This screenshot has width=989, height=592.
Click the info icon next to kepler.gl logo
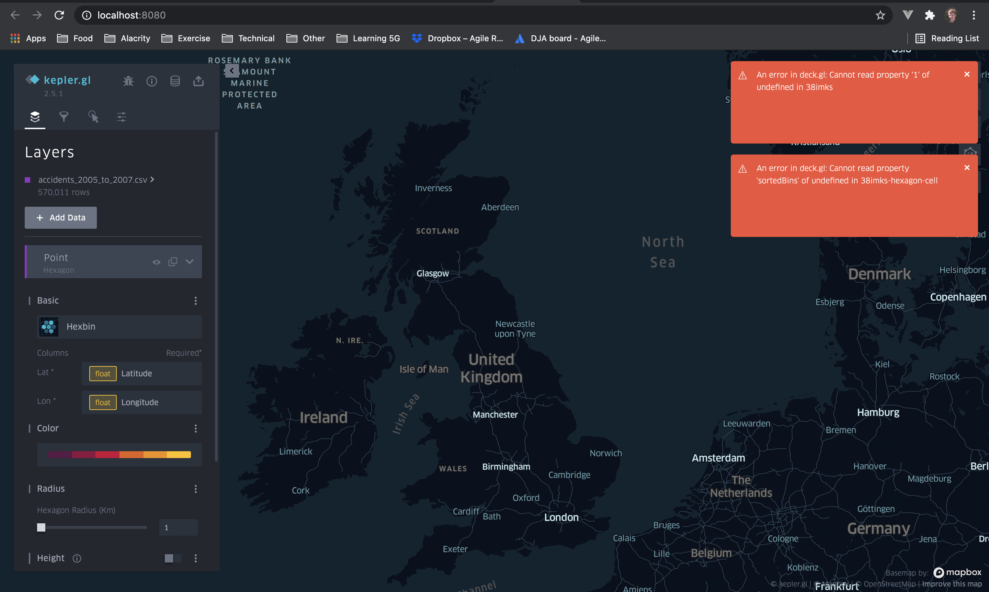(151, 81)
